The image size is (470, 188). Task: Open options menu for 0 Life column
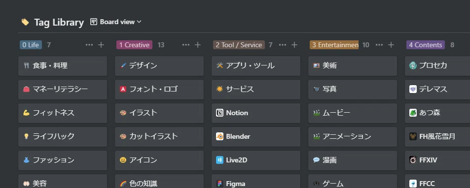tap(89, 45)
